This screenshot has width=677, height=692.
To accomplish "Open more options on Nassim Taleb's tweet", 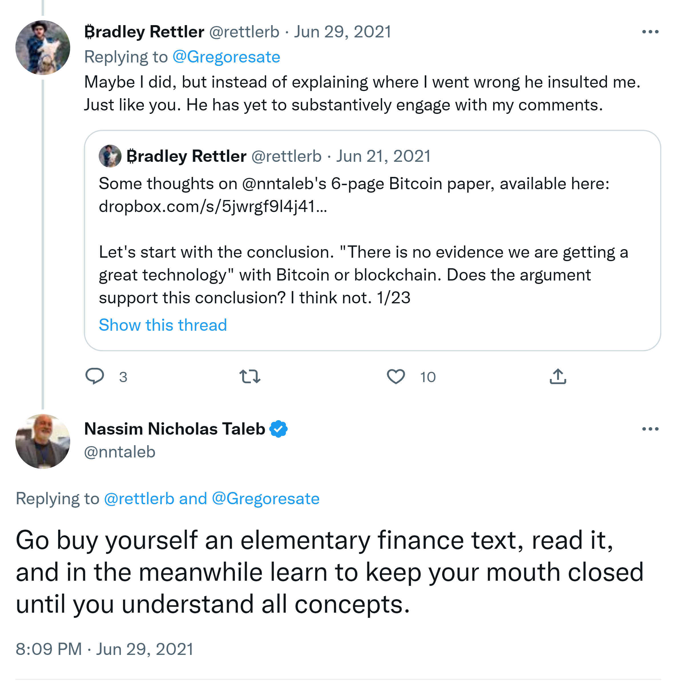I will click(650, 429).
